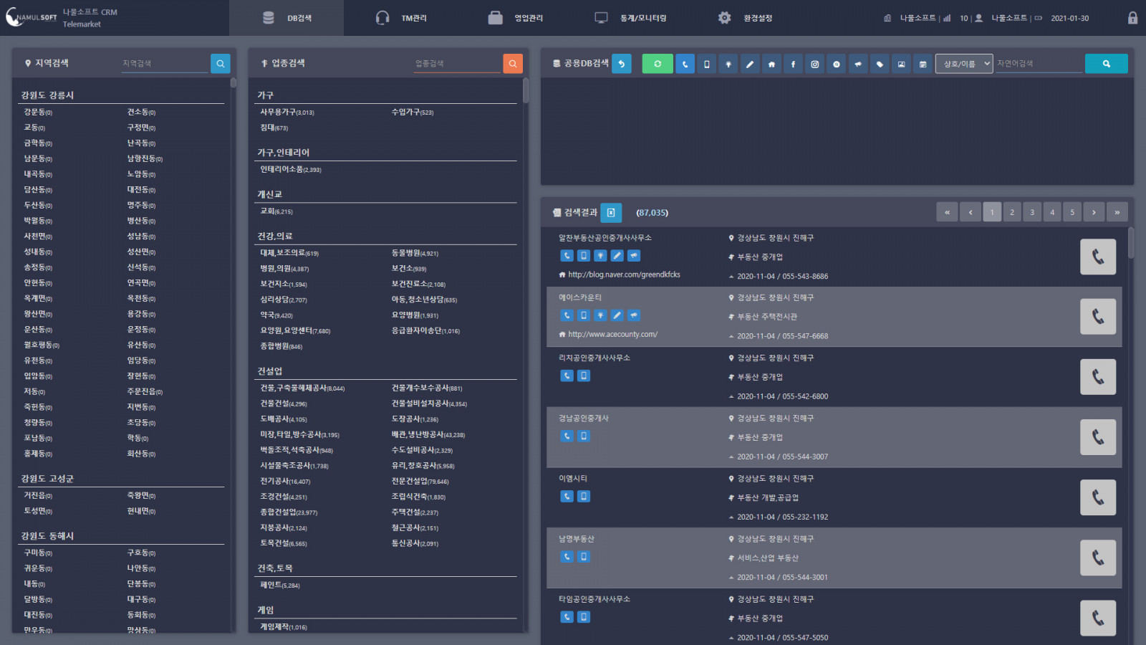The height and width of the screenshot is (645, 1146).
Task: Click the blue 지역검색 search button
Action: [220, 64]
